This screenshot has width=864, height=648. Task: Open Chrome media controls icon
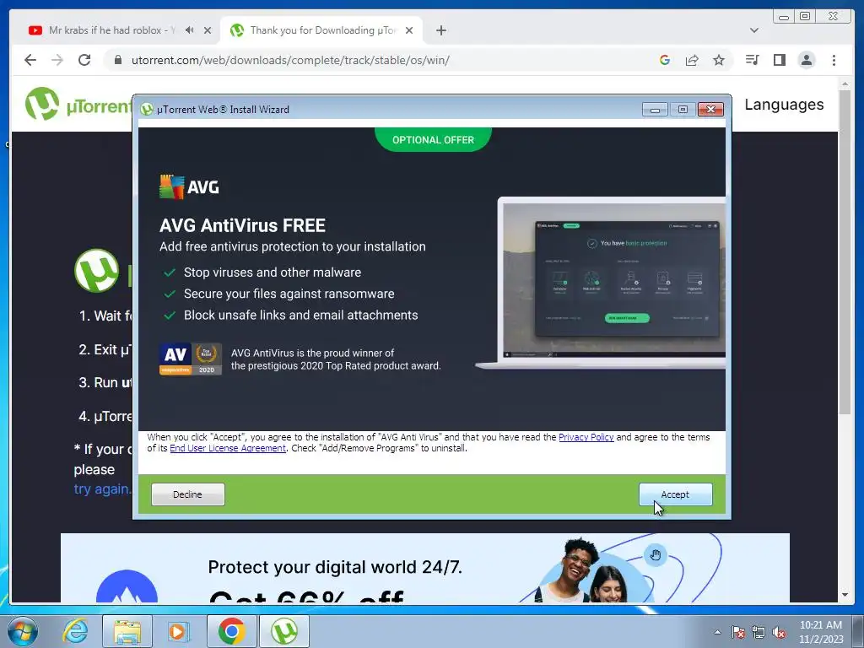pos(752,60)
